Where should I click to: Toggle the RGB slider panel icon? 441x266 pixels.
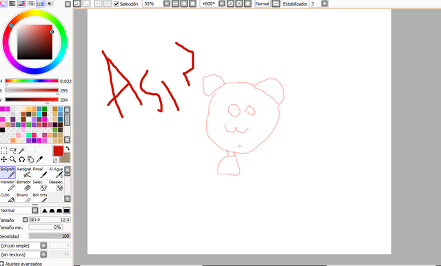coord(12,3)
